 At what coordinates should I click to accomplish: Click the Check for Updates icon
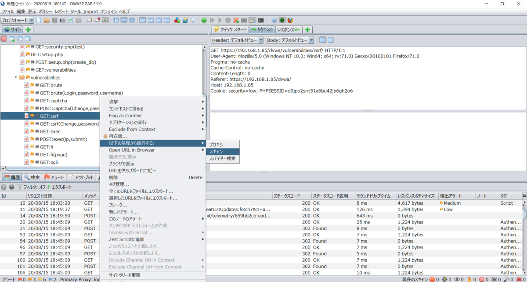pyautogui.click(x=185, y=20)
